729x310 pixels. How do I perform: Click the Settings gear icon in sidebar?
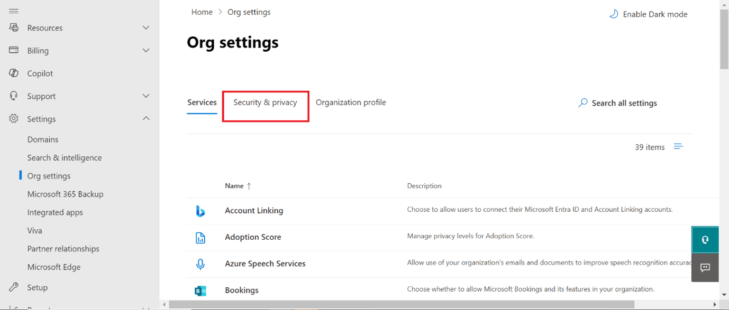[13, 118]
